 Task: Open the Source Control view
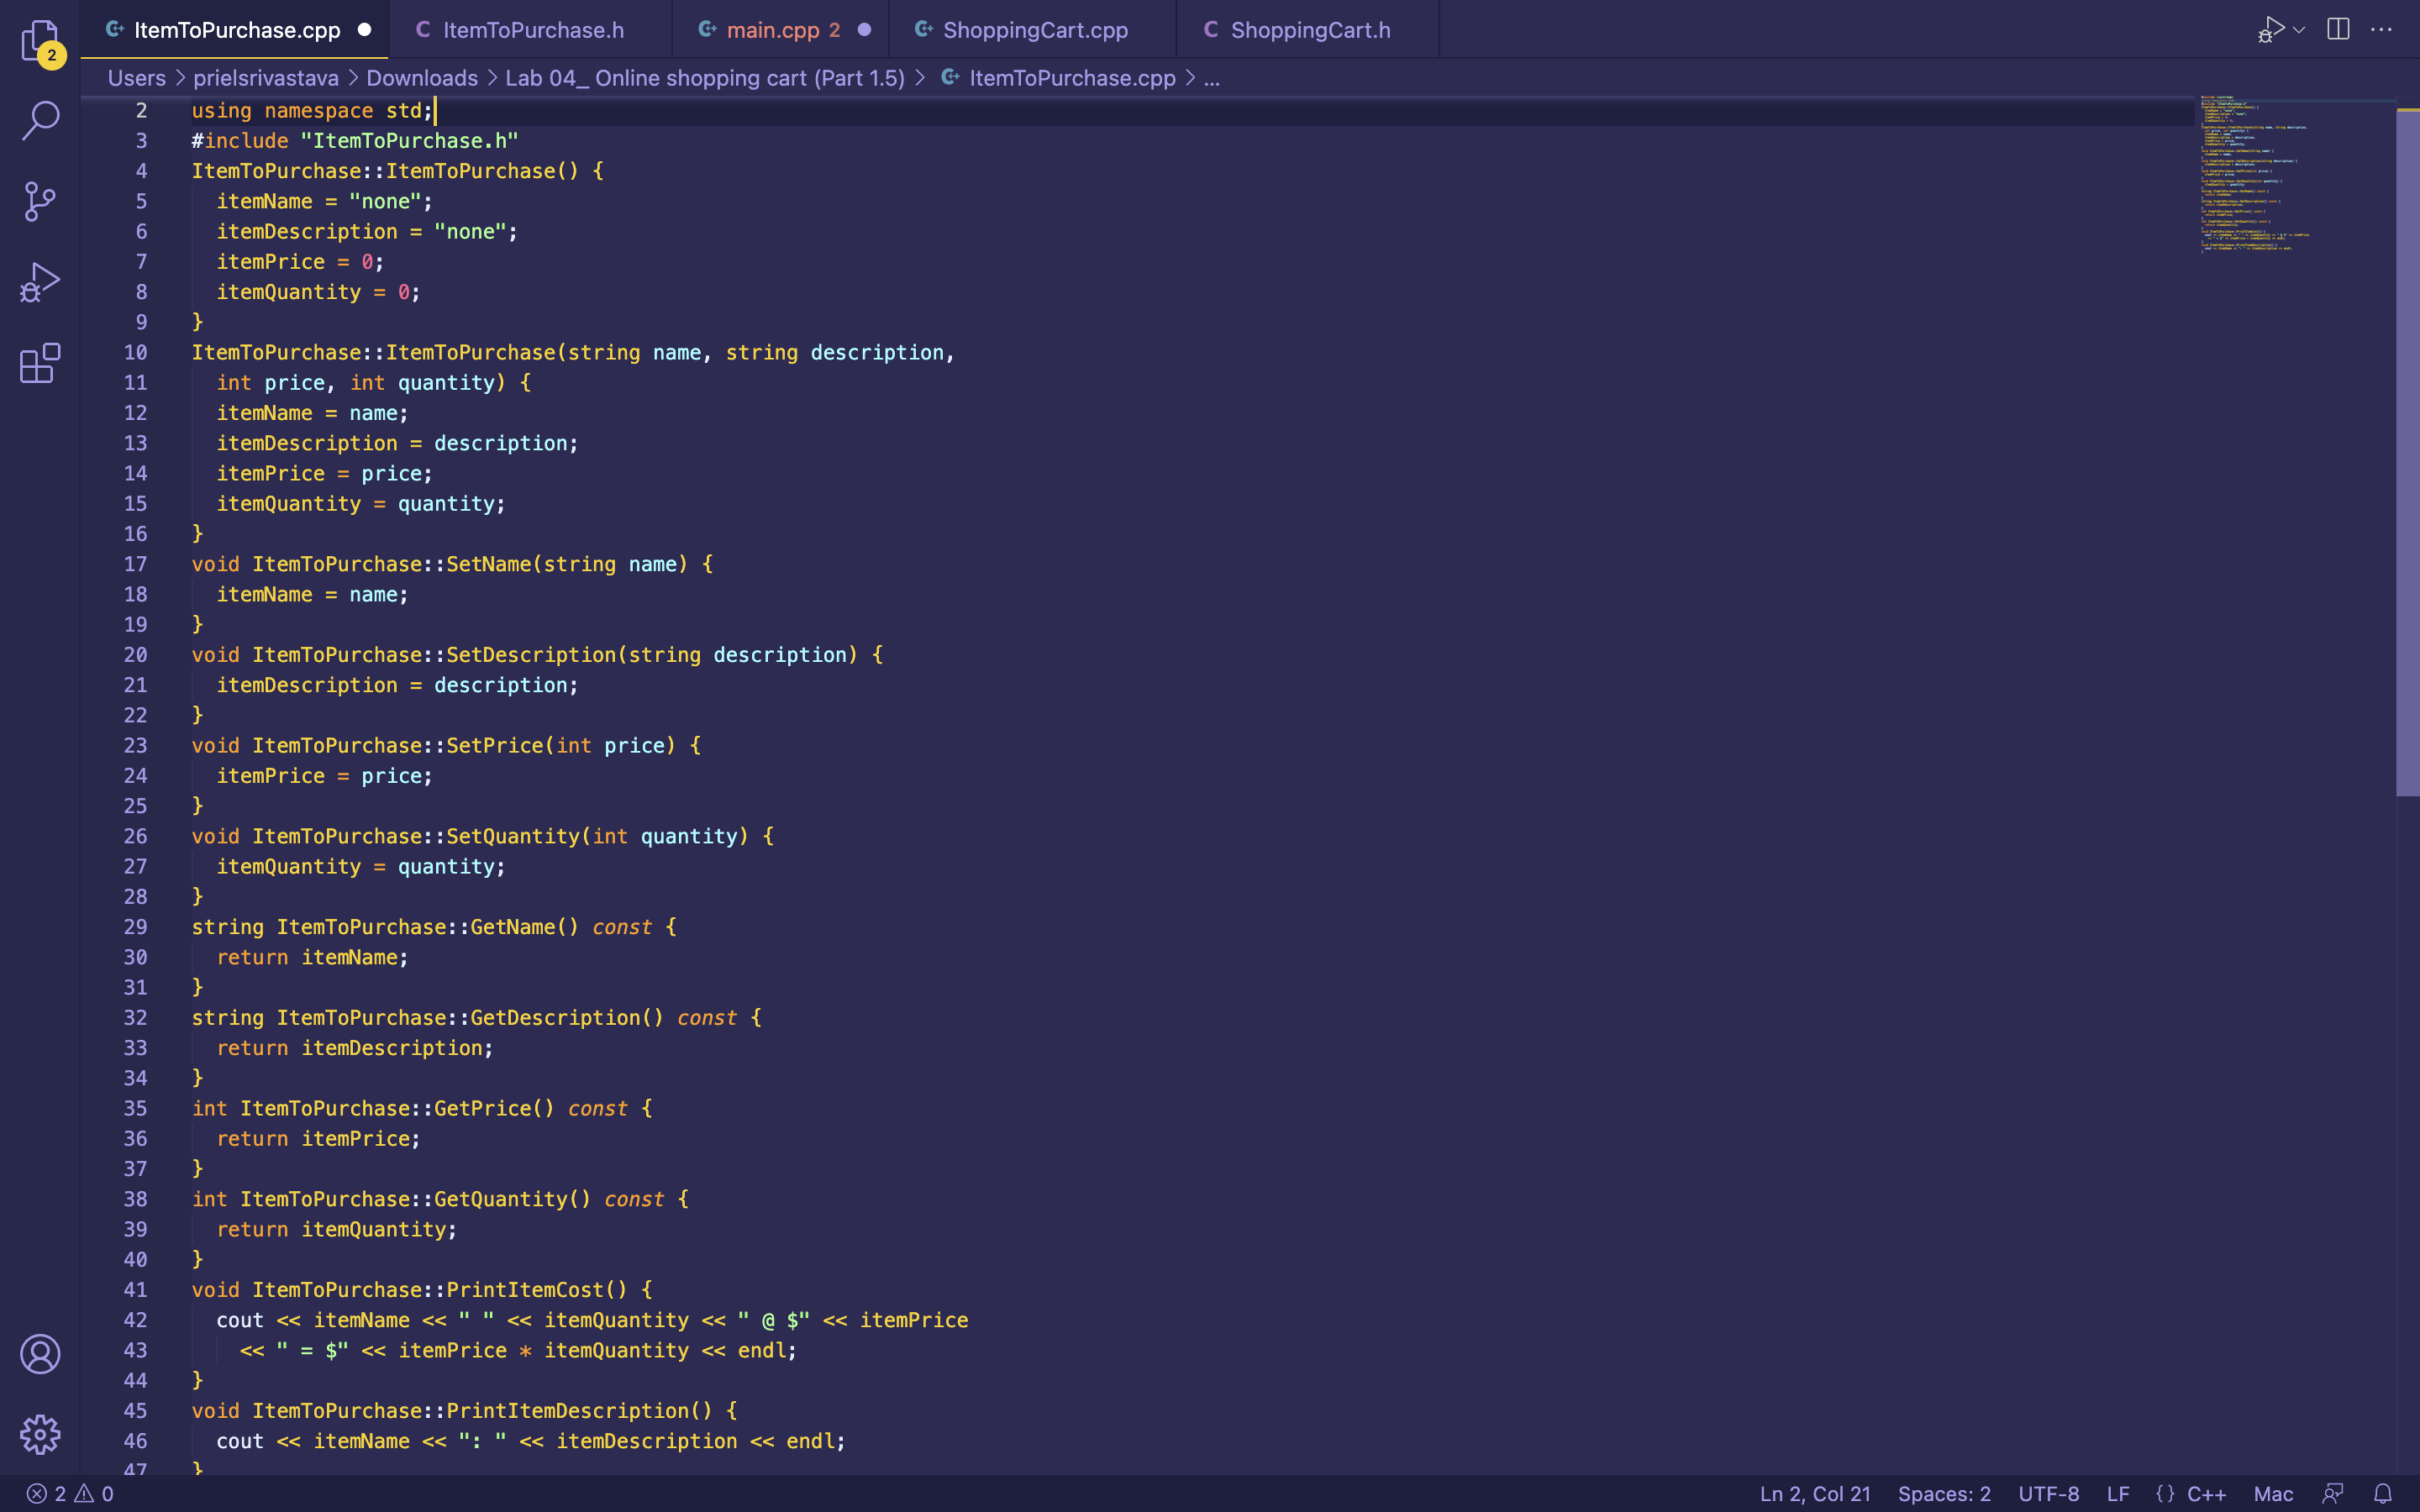point(40,200)
